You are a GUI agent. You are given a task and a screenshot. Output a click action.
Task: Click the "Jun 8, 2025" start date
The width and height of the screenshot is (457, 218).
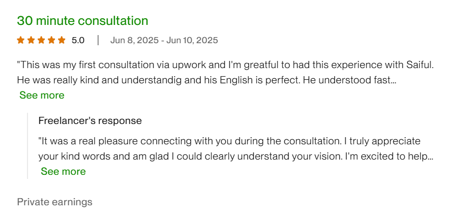133,40
